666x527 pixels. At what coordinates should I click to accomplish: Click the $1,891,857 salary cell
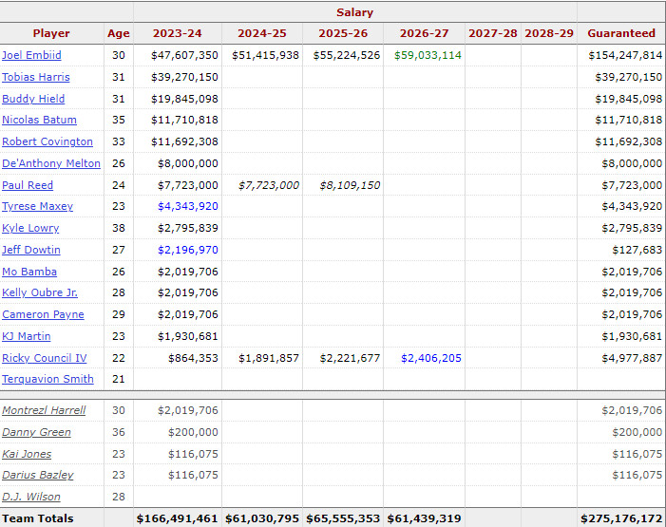269,358
